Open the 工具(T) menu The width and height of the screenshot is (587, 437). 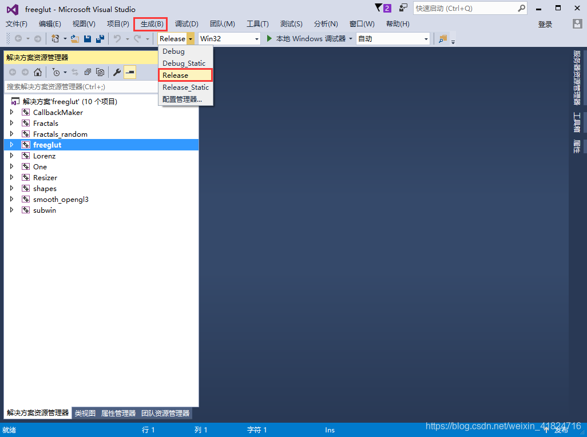(257, 24)
